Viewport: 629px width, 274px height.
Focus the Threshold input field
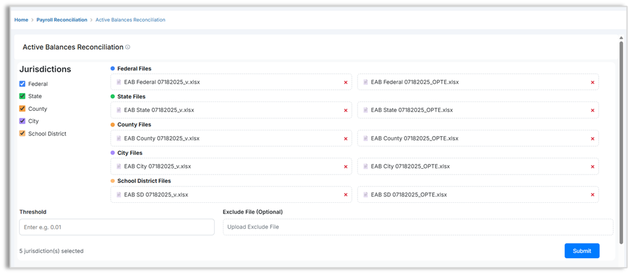[x=117, y=227]
